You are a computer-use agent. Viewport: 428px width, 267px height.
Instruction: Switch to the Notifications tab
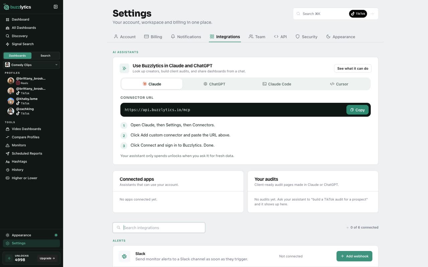pos(186,37)
